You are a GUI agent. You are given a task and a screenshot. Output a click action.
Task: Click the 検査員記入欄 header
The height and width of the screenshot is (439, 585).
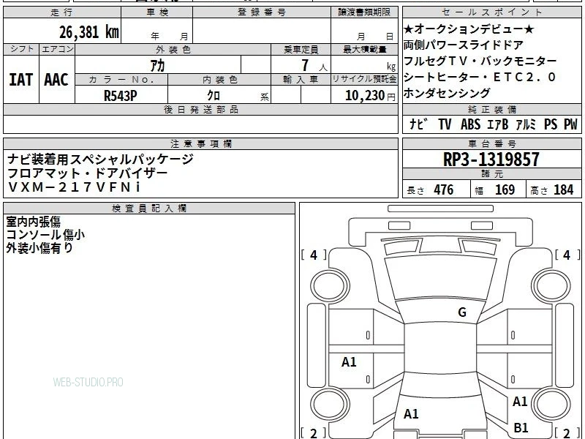point(149,209)
